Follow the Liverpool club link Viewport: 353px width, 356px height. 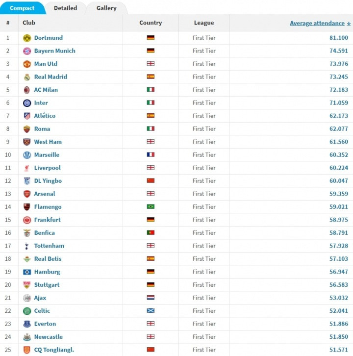(x=47, y=168)
